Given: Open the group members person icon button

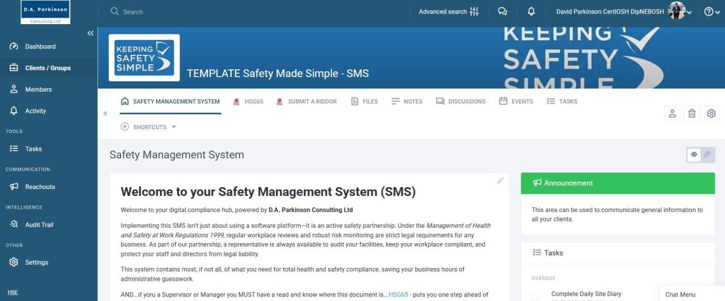Looking at the screenshot, I should coord(672,113).
